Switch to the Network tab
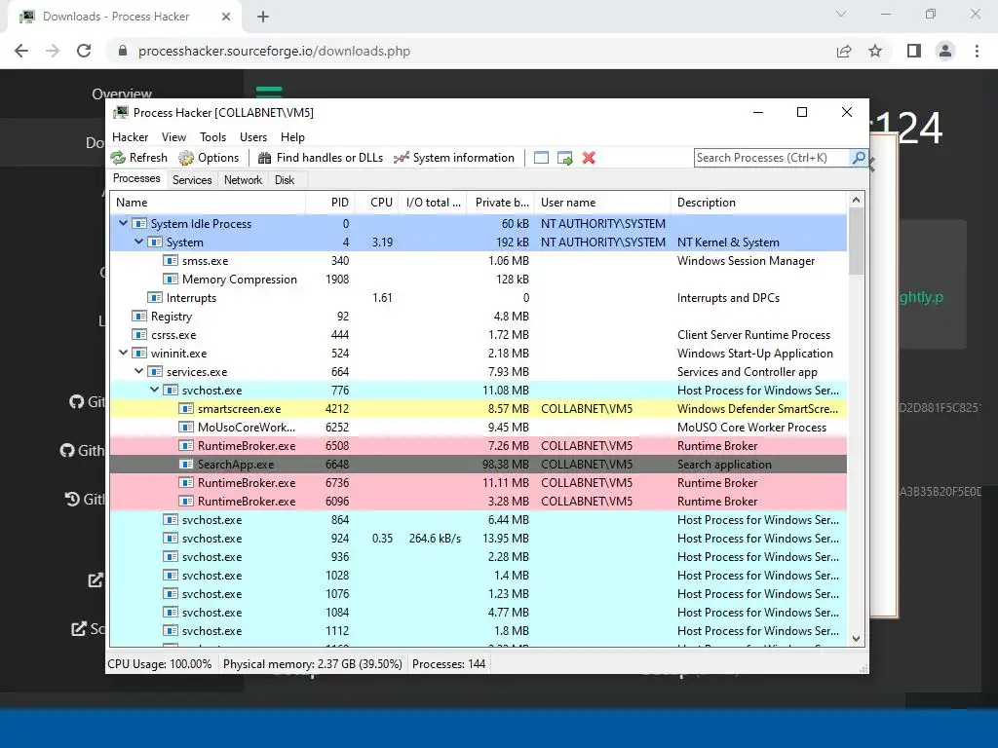Viewport: 998px width, 748px height. coord(243,180)
